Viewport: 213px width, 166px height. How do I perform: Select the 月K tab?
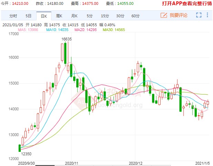coord(74,16)
